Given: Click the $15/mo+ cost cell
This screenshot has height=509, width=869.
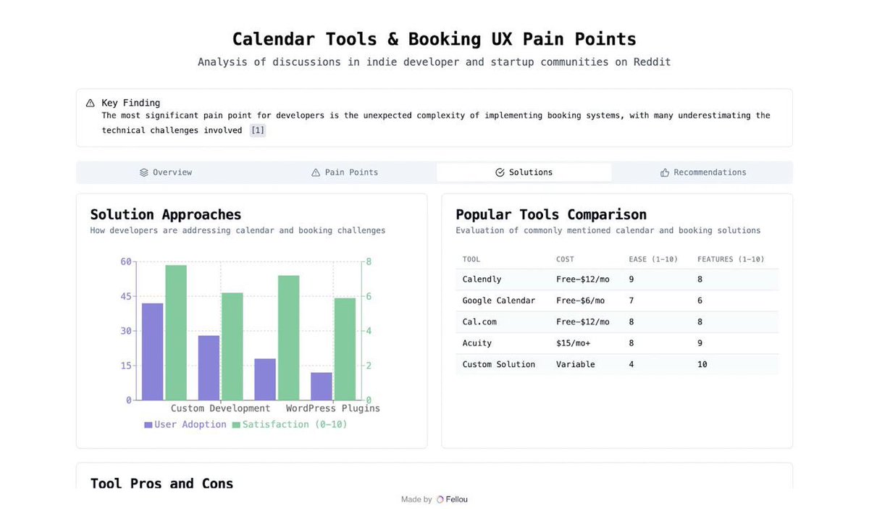Looking at the screenshot, I should [x=573, y=343].
